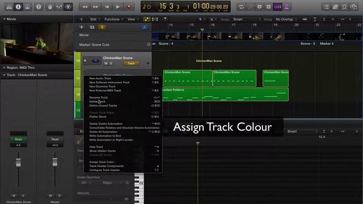The width and height of the screenshot is (363, 204).
Task: Toggle Cycle mode in the control bar
Action: tap(241, 7)
